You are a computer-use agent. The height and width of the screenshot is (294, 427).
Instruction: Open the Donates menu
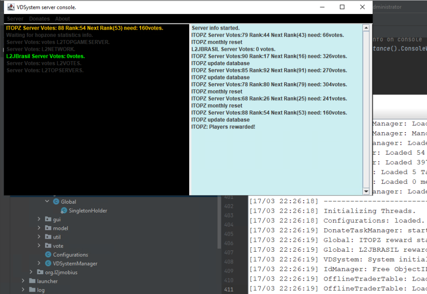(x=40, y=19)
